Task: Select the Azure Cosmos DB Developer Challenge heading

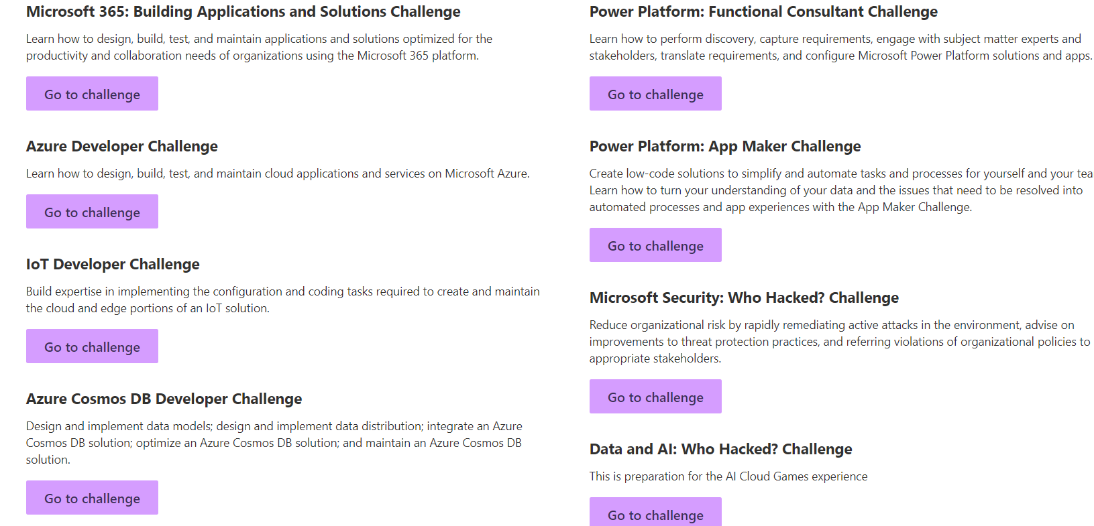Action: click(164, 399)
